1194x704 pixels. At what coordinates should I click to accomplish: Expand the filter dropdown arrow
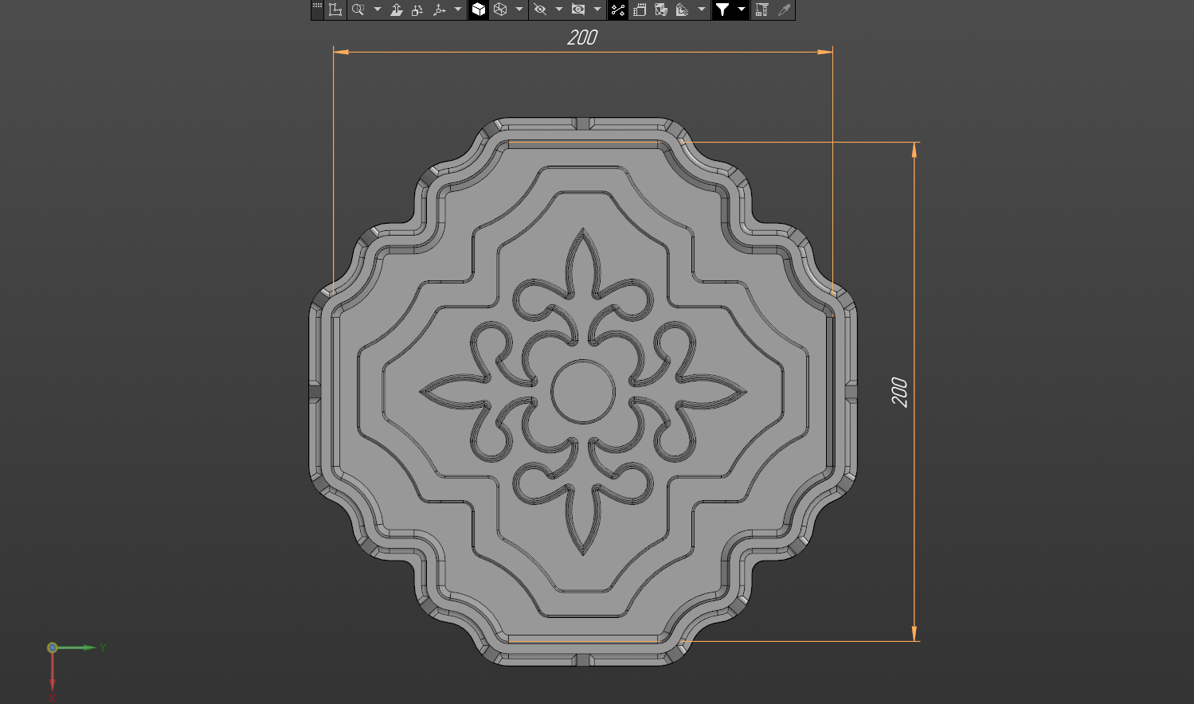coord(742,10)
